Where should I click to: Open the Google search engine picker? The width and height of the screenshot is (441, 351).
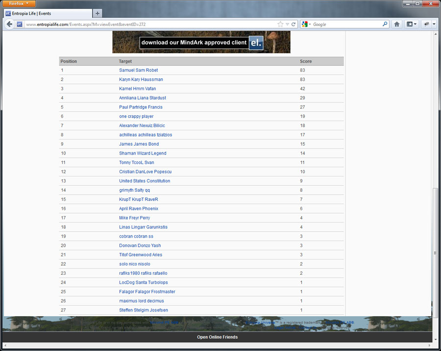pyautogui.click(x=306, y=24)
